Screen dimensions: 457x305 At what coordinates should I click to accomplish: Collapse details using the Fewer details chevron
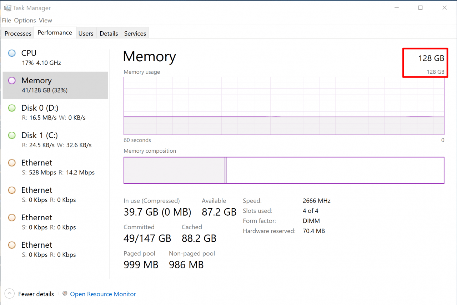coord(9,293)
